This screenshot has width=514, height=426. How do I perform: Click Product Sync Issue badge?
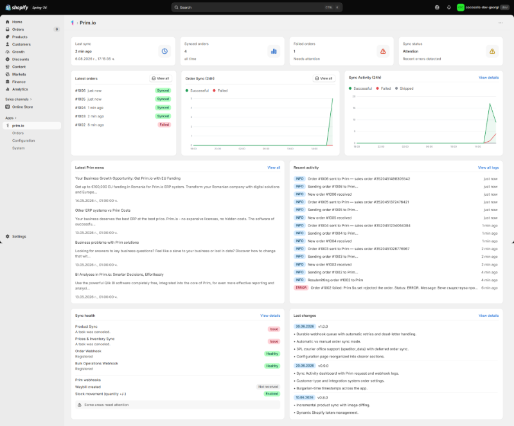pos(274,329)
